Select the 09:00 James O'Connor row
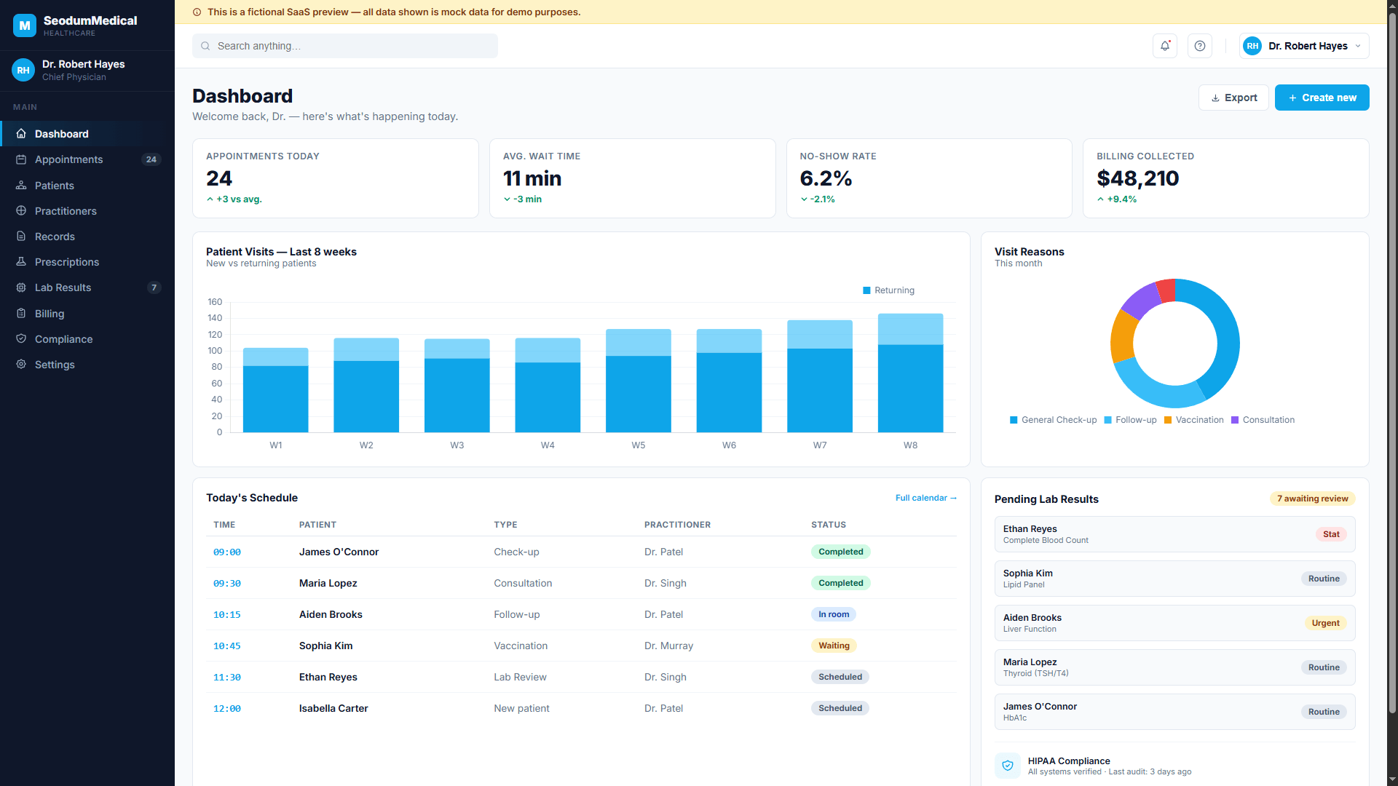 (x=581, y=552)
